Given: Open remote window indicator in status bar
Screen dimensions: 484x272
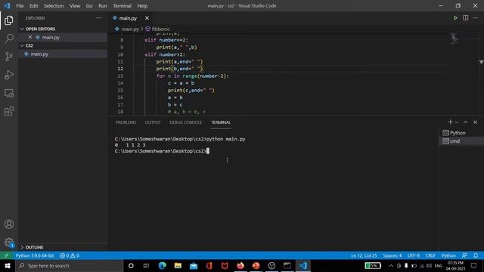Looking at the screenshot, I should coord(6,255).
